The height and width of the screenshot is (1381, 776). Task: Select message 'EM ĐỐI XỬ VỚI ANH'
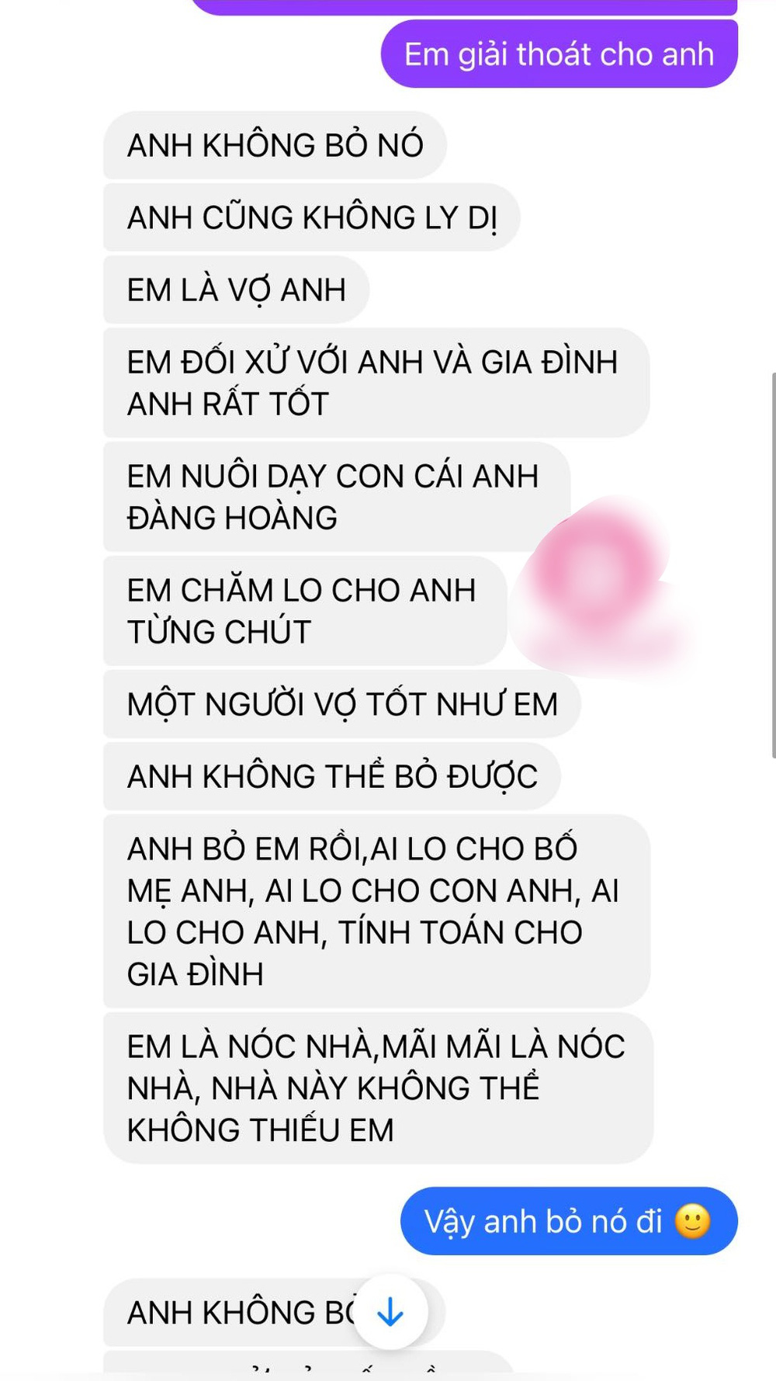376,383
